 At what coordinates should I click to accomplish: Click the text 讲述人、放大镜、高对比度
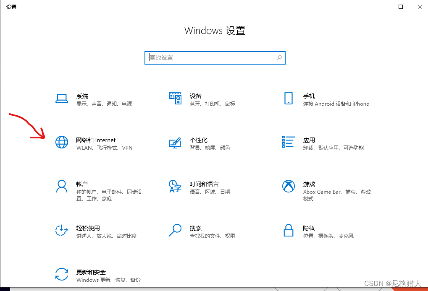[106, 236]
